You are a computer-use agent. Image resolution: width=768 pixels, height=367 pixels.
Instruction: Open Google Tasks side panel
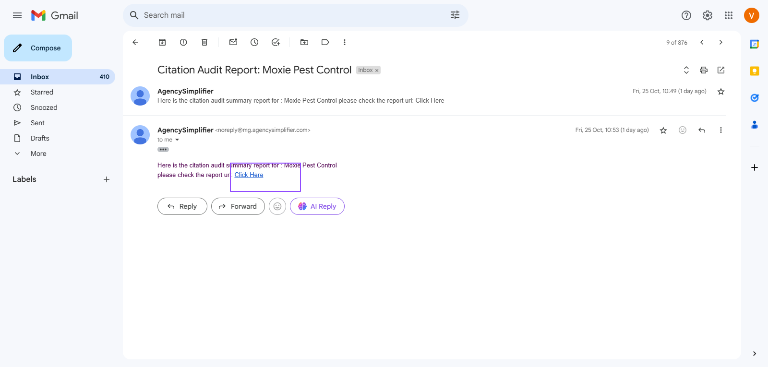[x=755, y=98]
